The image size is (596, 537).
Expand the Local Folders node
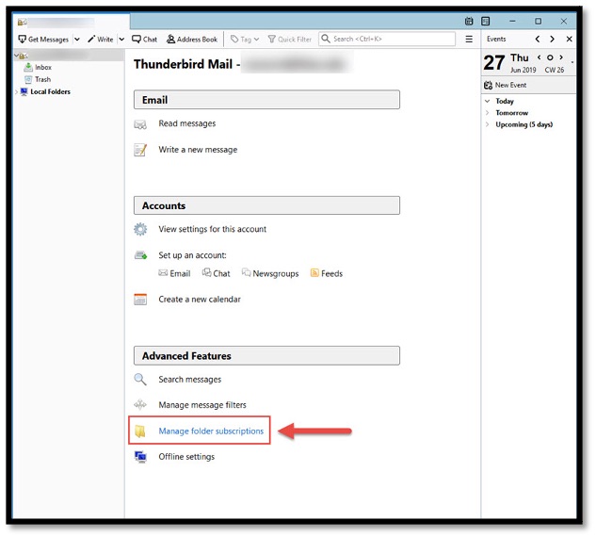16,91
